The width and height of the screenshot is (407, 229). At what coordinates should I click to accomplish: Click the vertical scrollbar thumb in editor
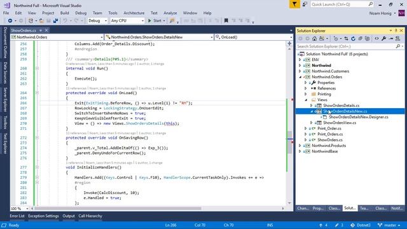tap(289, 142)
